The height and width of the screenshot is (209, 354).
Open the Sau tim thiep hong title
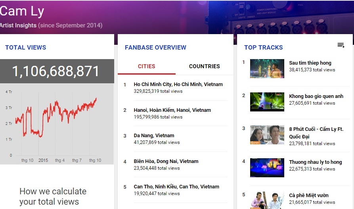click(x=310, y=63)
